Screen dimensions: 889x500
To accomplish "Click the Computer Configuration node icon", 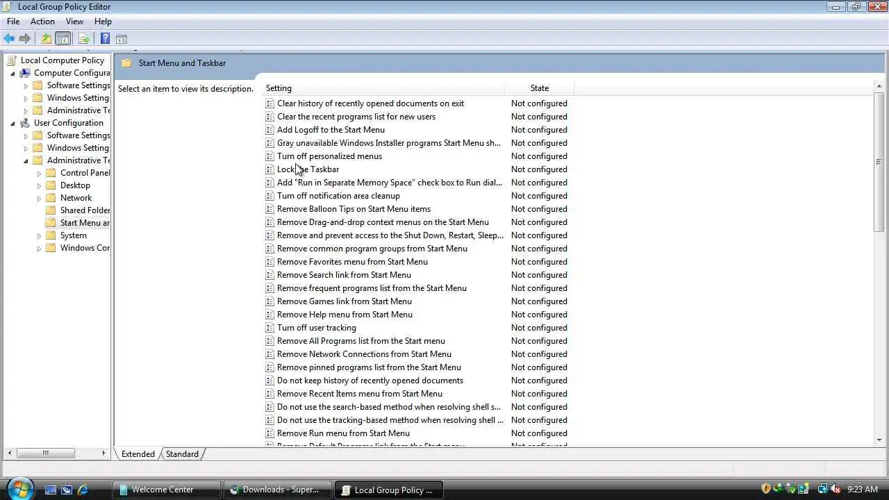I will click(x=25, y=73).
